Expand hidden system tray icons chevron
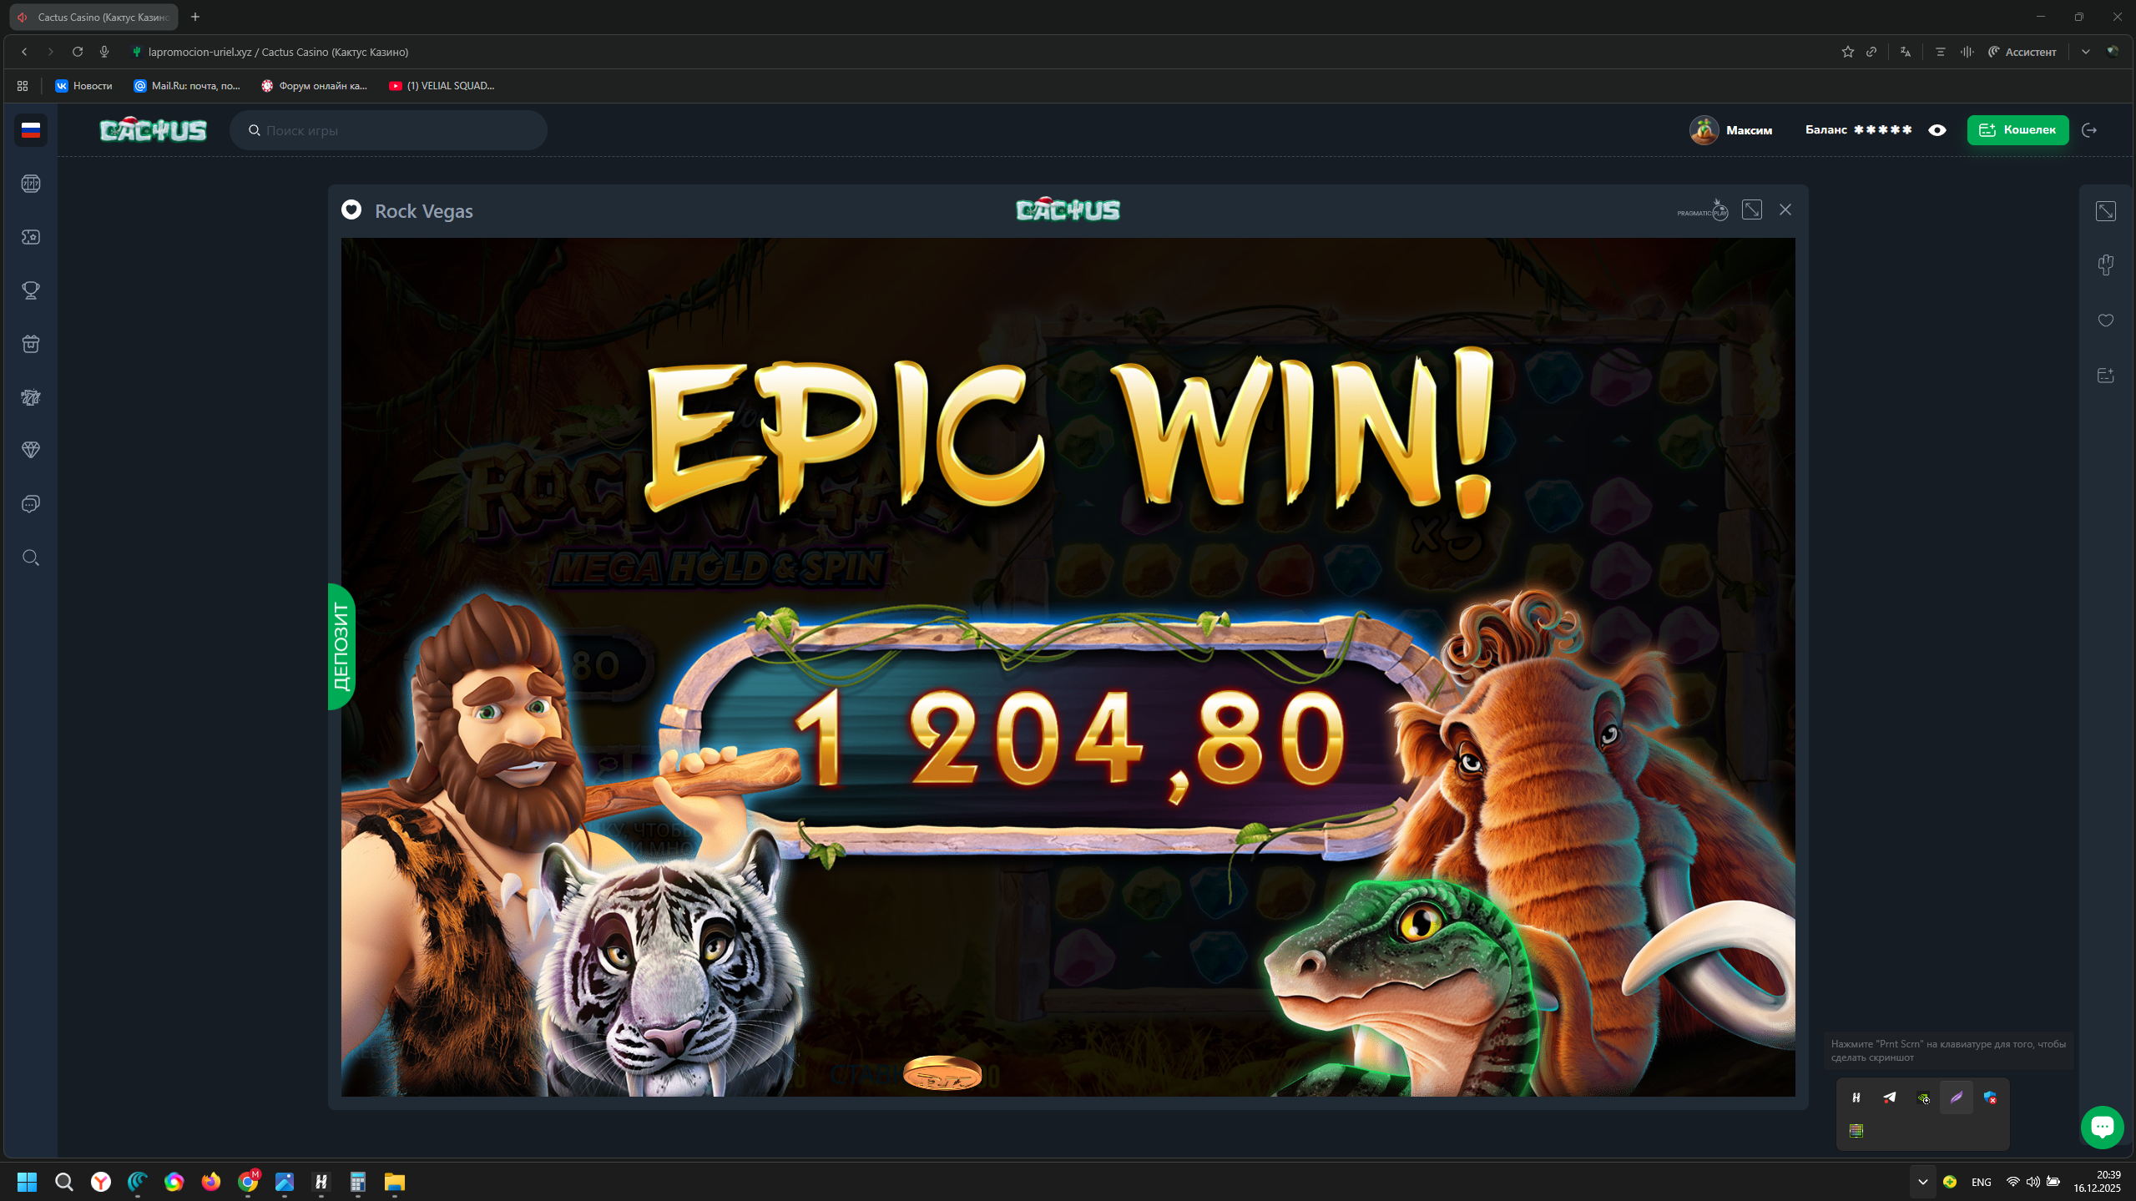Screen dimensions: 2136x1201 [x=1923, y=1182]
